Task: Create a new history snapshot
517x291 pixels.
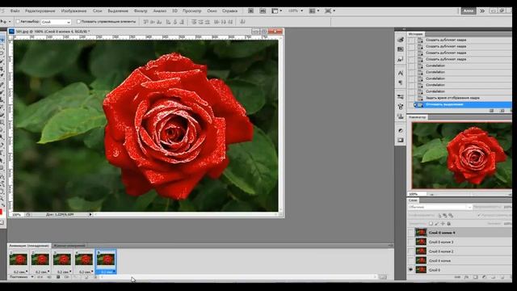Action: coord(502,111)
